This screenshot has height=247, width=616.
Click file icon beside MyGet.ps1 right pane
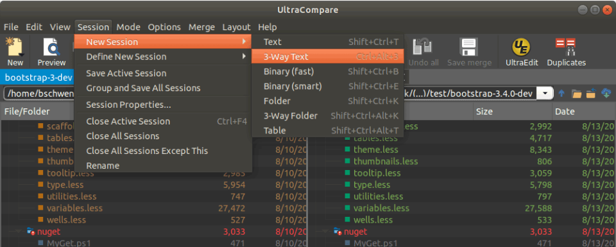coord(347,243)
